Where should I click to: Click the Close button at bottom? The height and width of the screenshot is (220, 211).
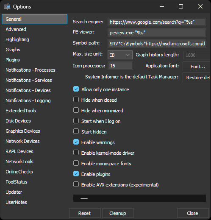pos(193,213)
